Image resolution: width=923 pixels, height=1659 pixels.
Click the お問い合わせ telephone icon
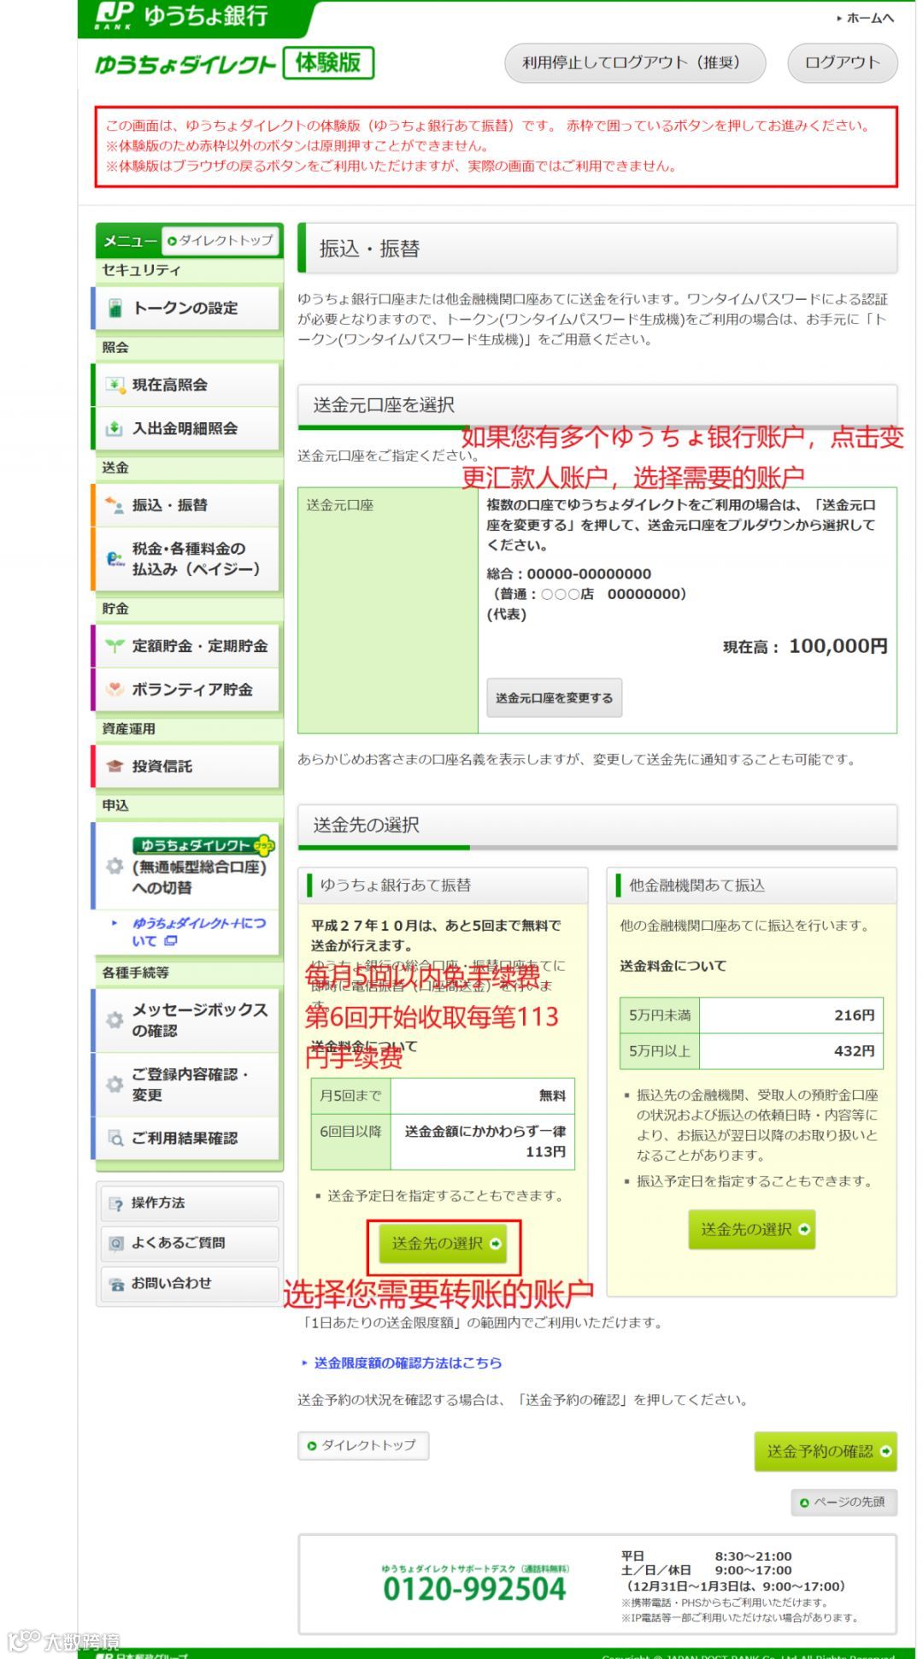click(116, 1283)
